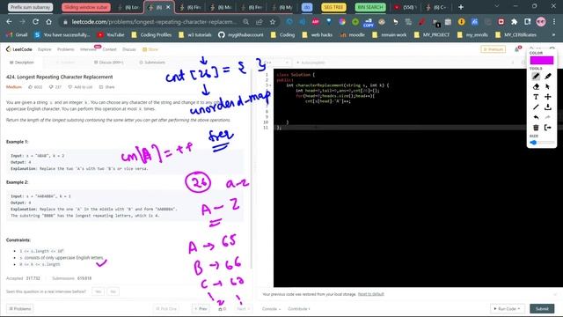Open the Problems nav item
Screen dimensions: 563x317
(66, 49)
